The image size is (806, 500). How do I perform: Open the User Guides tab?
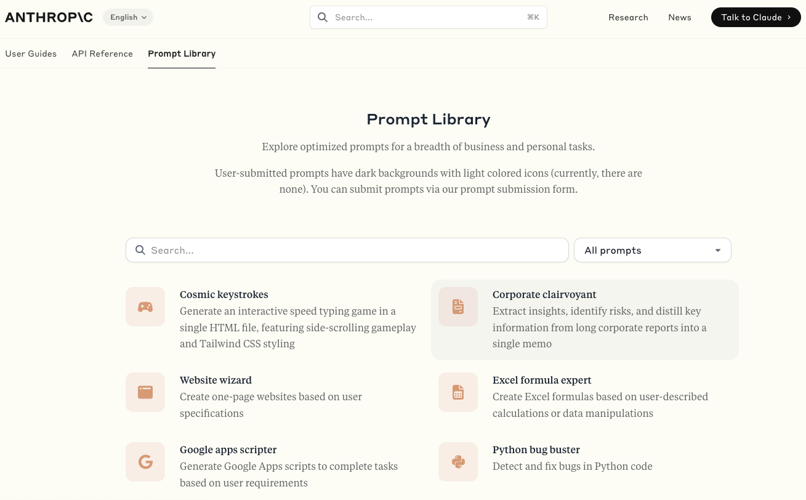[31, 54]
